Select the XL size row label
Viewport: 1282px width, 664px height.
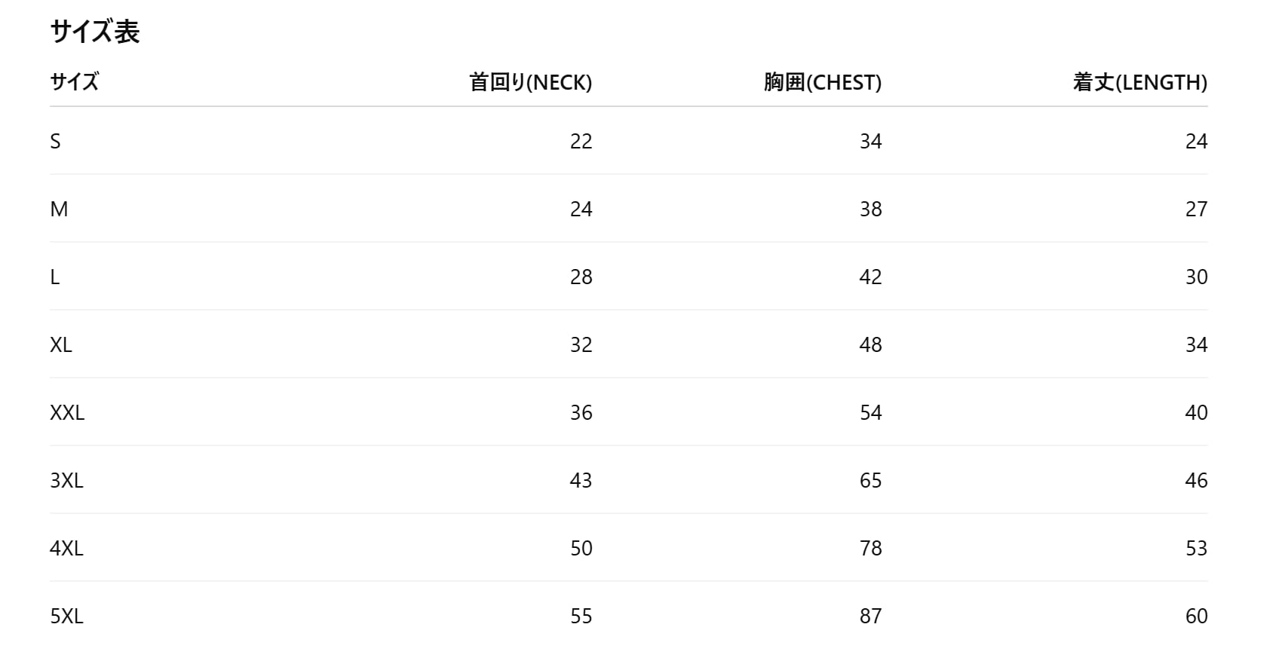click(x=61, y=344)
